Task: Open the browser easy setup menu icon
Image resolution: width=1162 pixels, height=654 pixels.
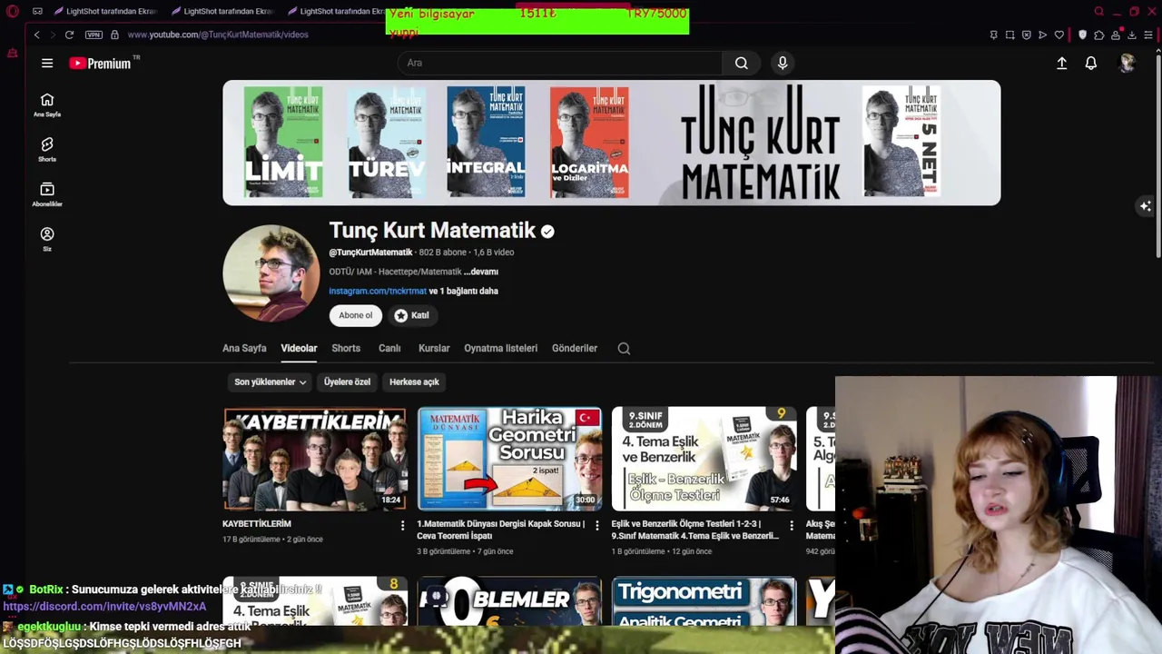Action: [x=1148, y=35]
